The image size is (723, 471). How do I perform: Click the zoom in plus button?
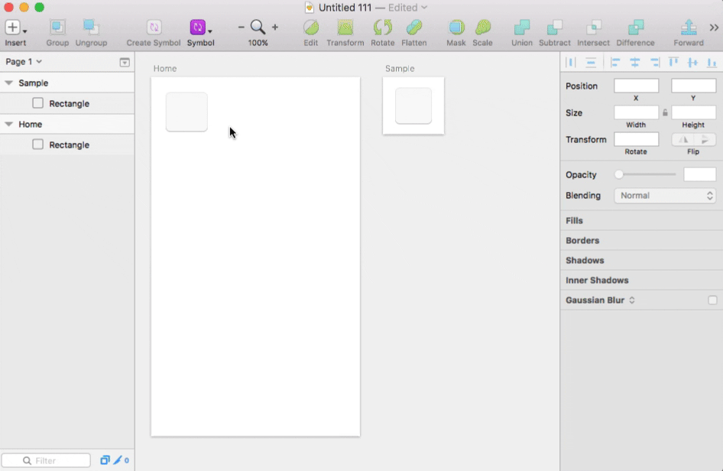tap(275, 28)
